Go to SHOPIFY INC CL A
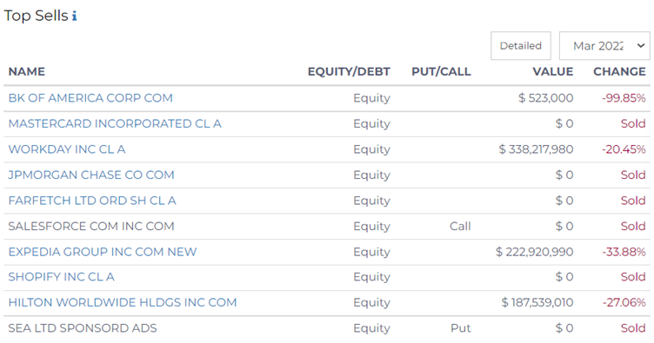This screenshot has height=343, width=654. pyautogui.click(x=61, y=277)
